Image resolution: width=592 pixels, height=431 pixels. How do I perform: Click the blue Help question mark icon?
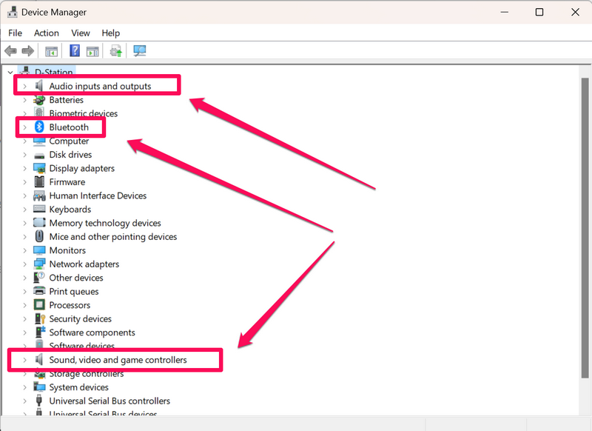75,51
